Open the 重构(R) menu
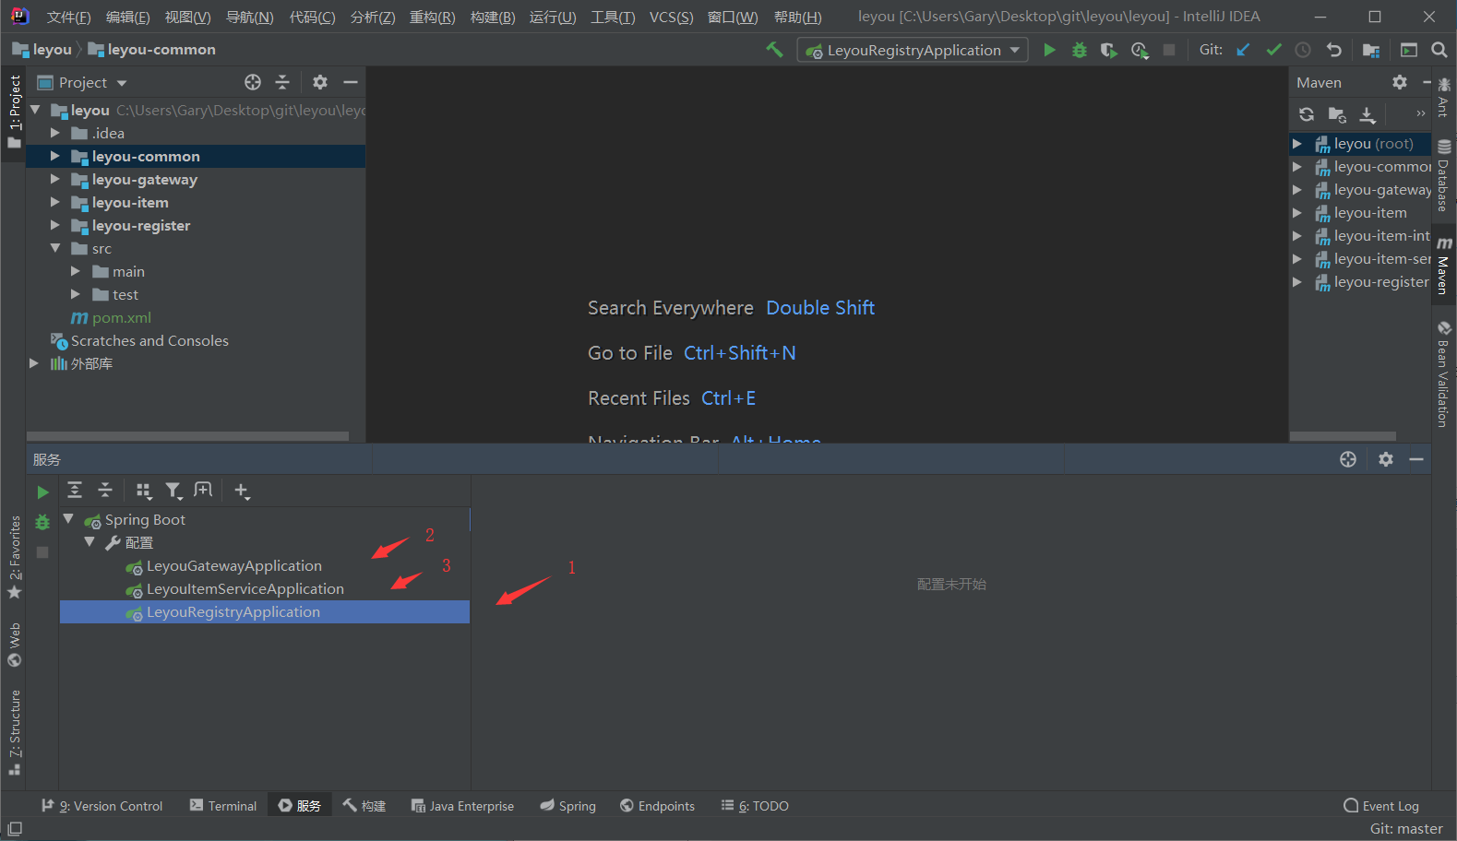 pos(433,17)
